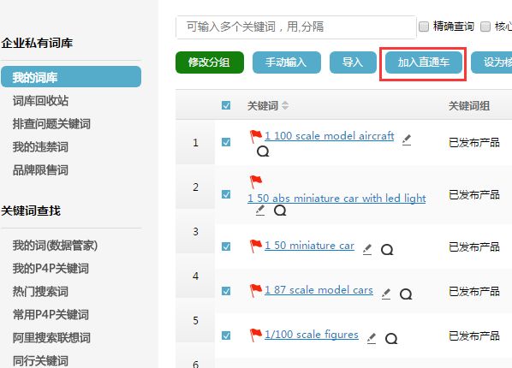Click partially visible 设为核 button

pos(491,62)
